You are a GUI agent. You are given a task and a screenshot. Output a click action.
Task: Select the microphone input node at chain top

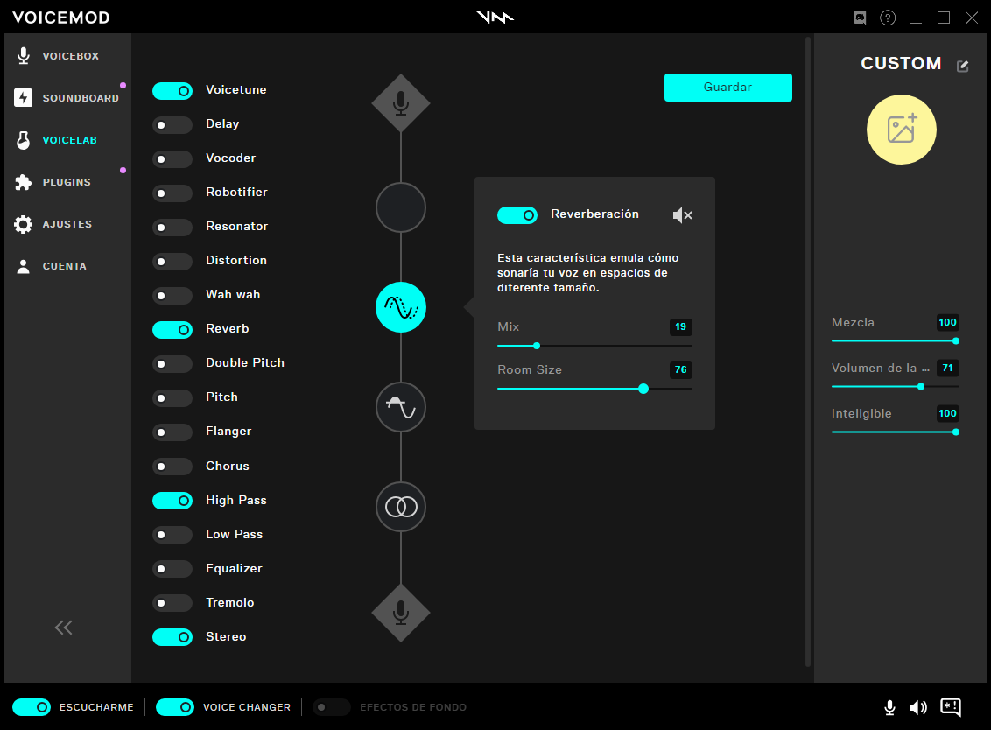[x=401, y=103]
